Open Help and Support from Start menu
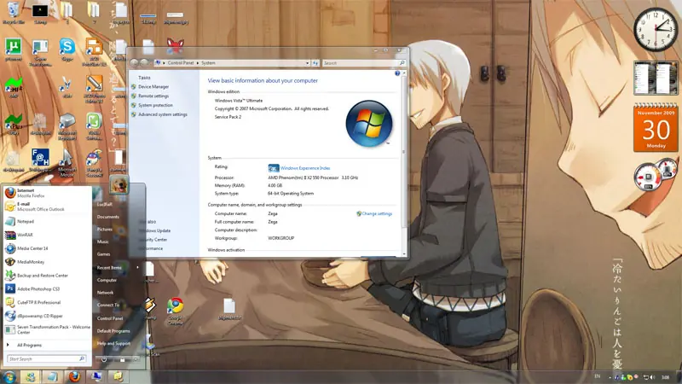The width and height of the screenshot is (682, 384). tap(113, 344)
